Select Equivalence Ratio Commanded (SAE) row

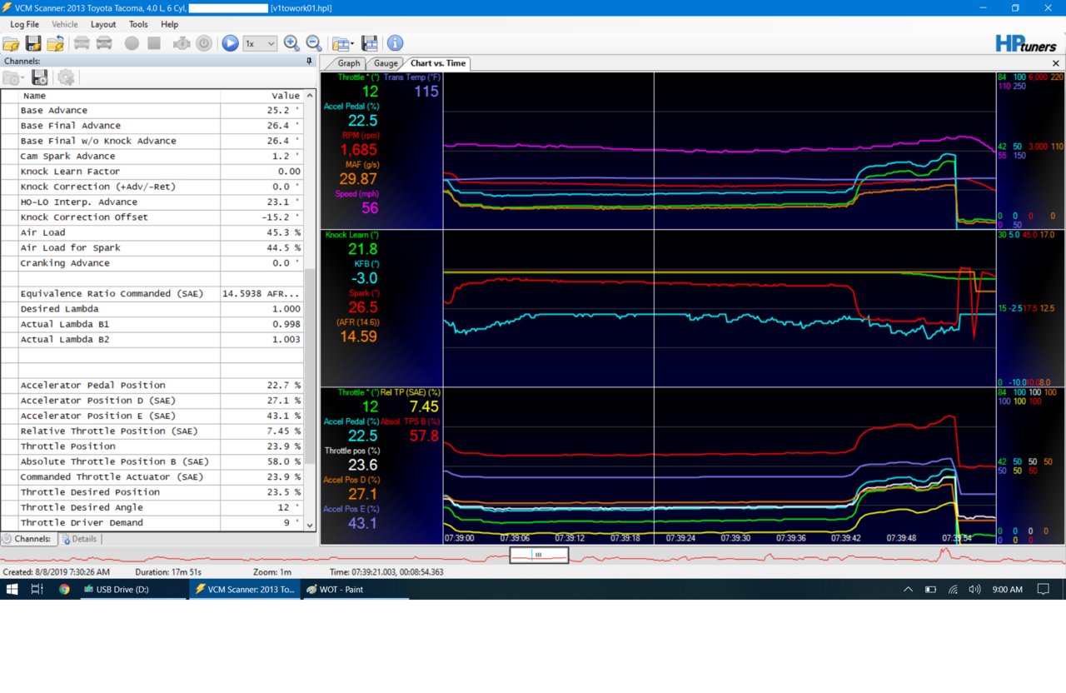click(152, 293)
